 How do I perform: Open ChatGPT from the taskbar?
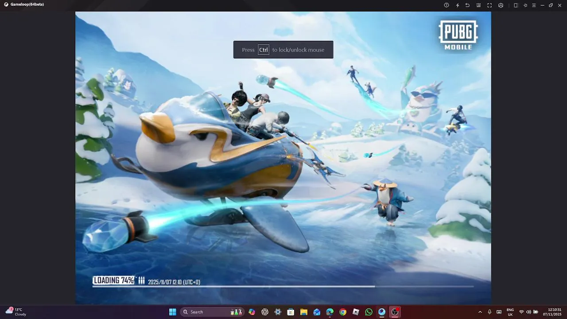click(265, 312)
